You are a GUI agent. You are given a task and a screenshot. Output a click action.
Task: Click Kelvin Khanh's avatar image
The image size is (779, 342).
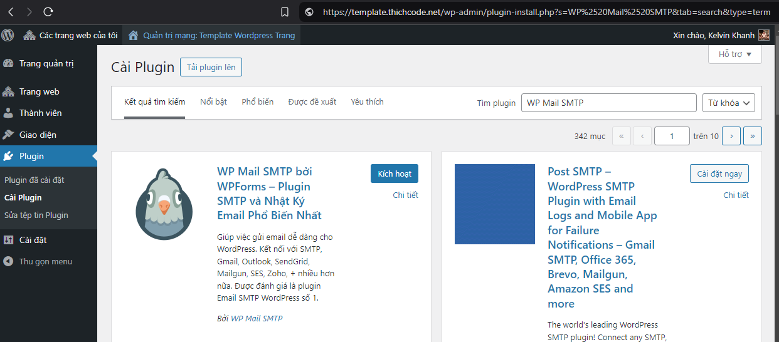point(764,35)
